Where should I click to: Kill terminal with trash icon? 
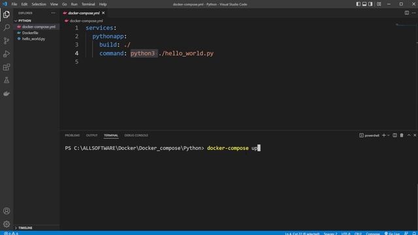coord(402,135)
